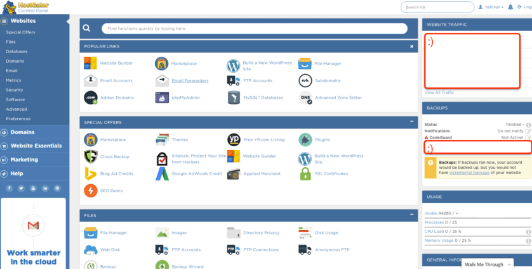
Task: Focus the Search KB field
Action: pyautogui.click(x=437, y=7)
